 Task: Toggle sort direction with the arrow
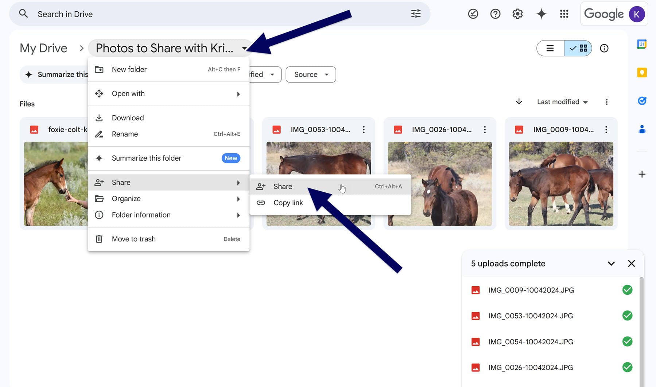click(519, 102)
